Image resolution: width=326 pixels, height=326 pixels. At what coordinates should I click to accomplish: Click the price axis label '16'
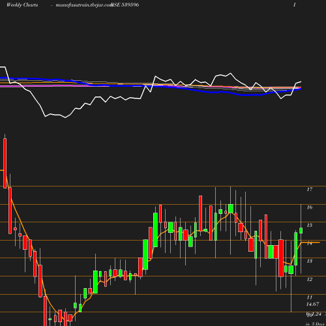pos(310,207)
